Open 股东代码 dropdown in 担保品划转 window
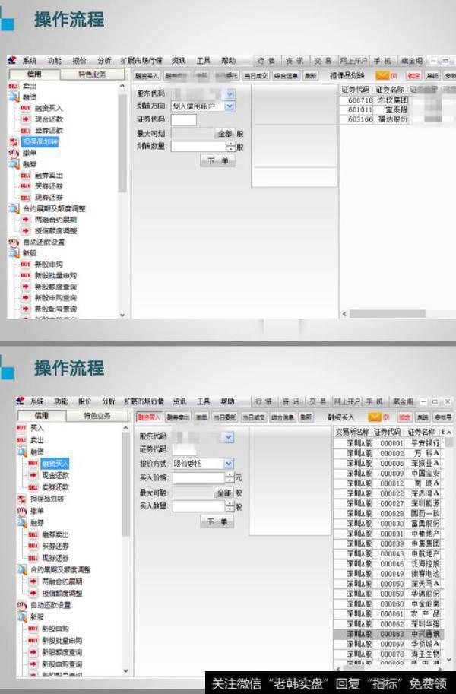The width and height of the screenshot is (456, 694). click(x=230, y=93)
